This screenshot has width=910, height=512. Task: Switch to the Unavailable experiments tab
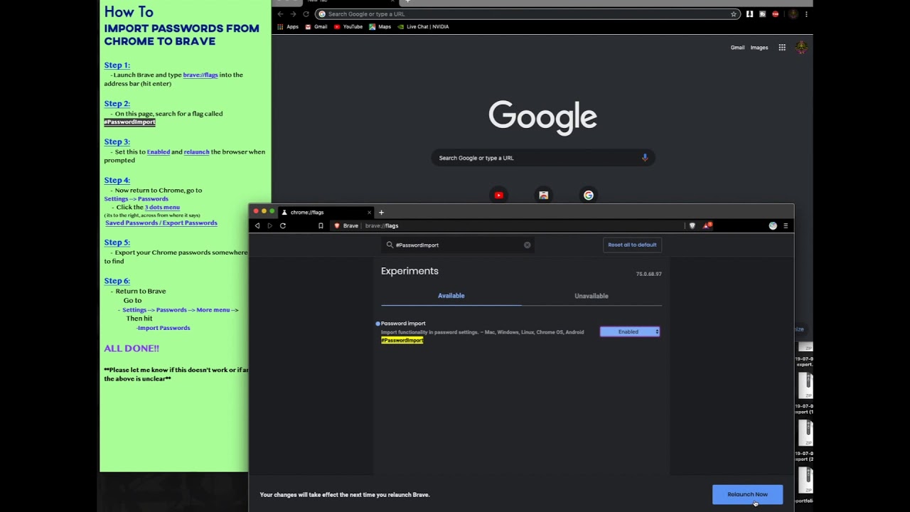click(x=591, y=296)
